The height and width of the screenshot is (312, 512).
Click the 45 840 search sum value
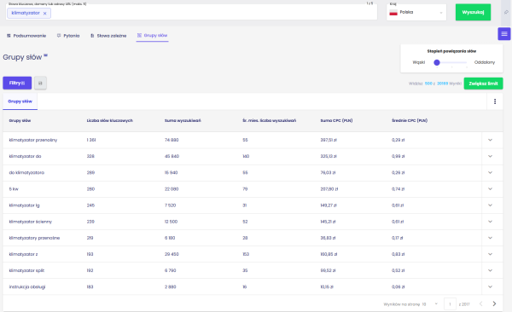click(172, 156)
